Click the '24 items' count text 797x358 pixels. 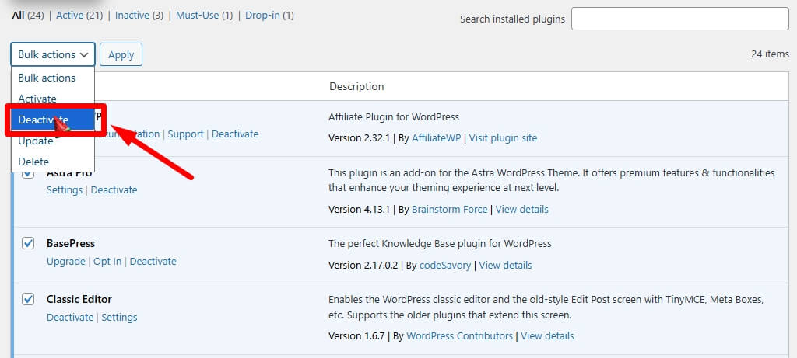tap(770, 54)
